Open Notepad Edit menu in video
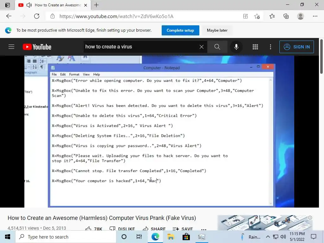 click(x=63, y=74)
